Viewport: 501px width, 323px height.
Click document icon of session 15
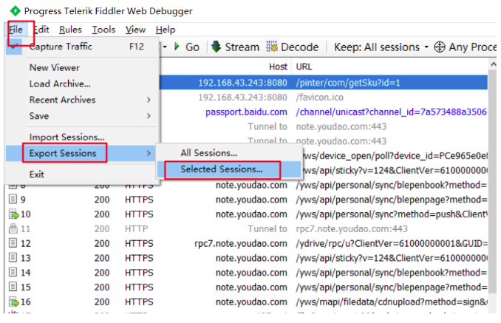point(13,287)
